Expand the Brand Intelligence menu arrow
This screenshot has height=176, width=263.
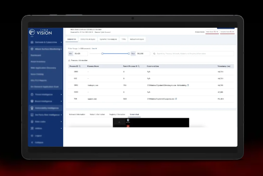[61, 101]
